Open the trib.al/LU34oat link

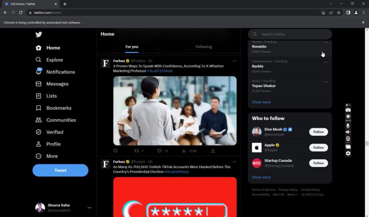tap(160, 71)
